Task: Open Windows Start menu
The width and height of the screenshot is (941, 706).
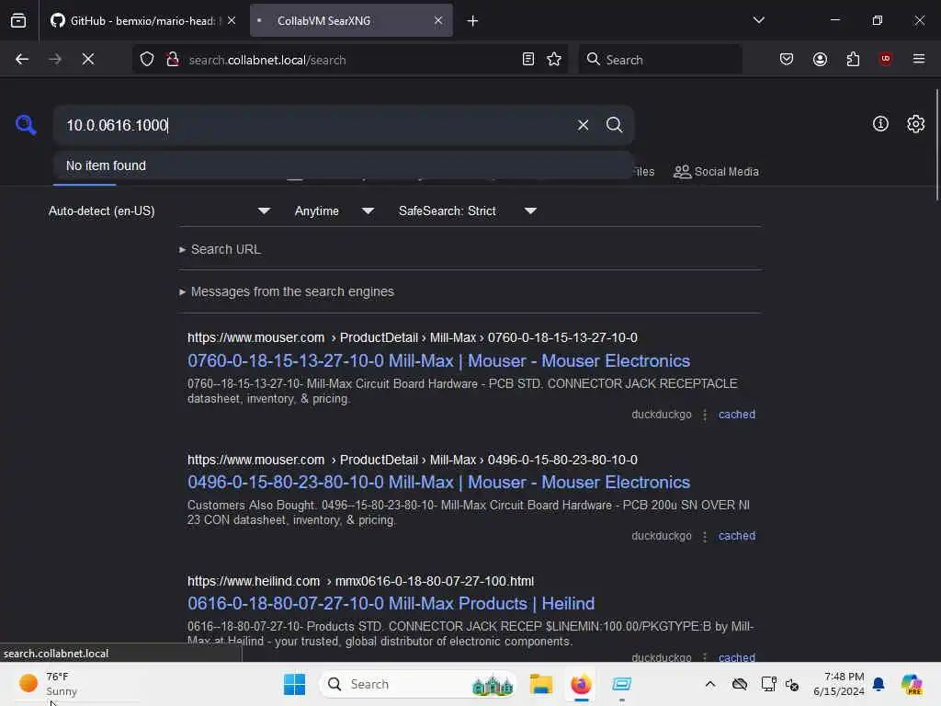Action: pos(294,684)
